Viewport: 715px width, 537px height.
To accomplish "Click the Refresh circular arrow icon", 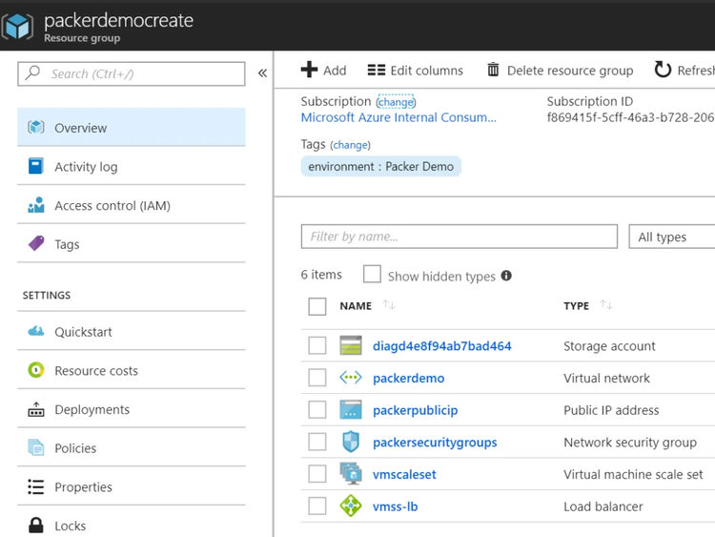I will coord(663,70).
